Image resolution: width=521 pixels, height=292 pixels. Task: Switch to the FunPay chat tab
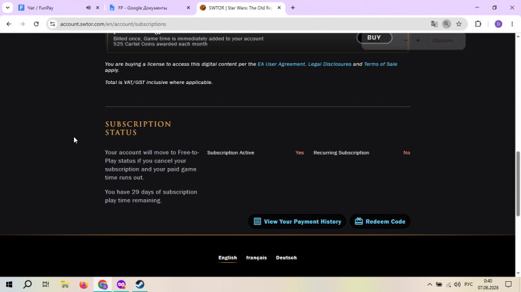pyautogui.click(x=50, y=7)
